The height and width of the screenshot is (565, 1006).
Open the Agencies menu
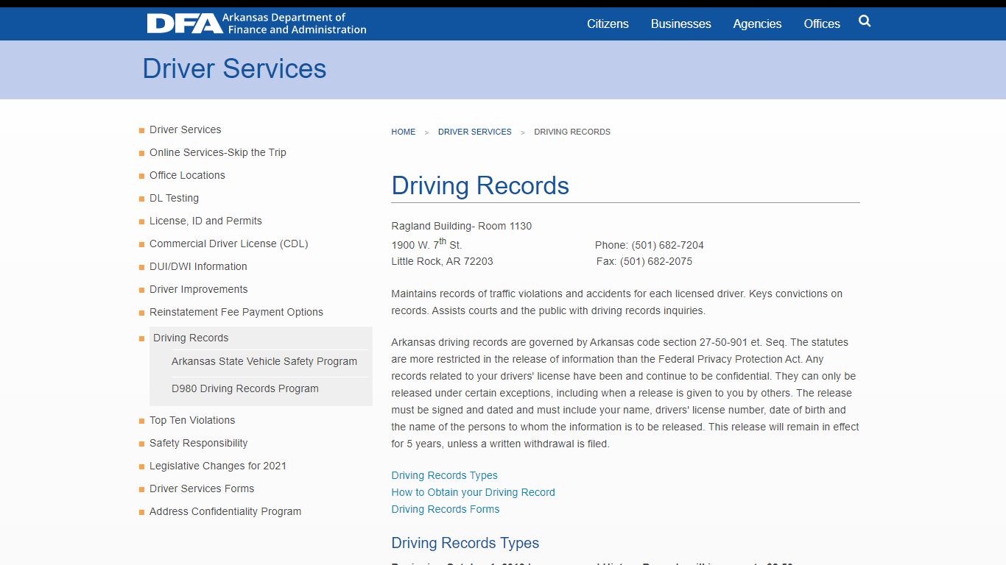757,24
